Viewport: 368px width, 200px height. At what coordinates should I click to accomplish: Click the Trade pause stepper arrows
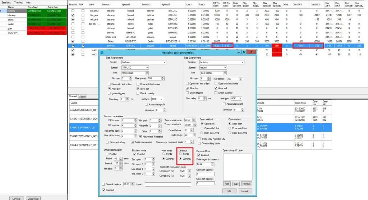click(194, 135)
